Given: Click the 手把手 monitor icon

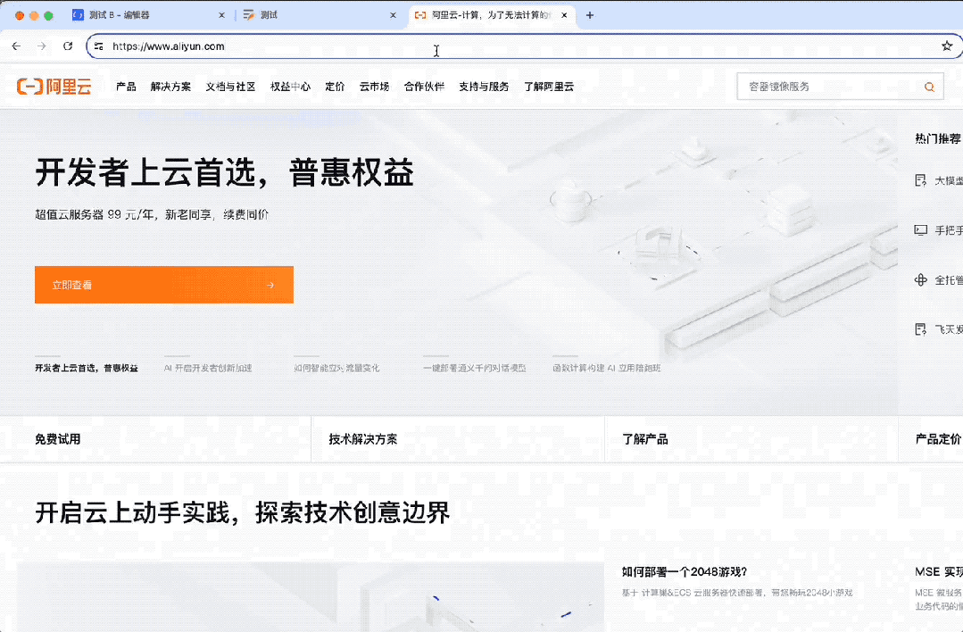Looking at the screenshot, I should [921, 230].
